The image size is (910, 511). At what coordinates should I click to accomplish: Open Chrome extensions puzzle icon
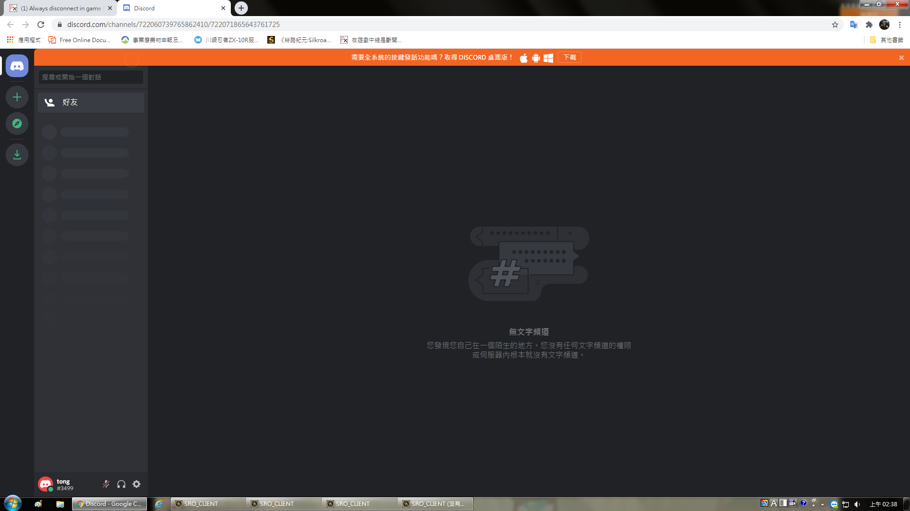pos(869,25)
